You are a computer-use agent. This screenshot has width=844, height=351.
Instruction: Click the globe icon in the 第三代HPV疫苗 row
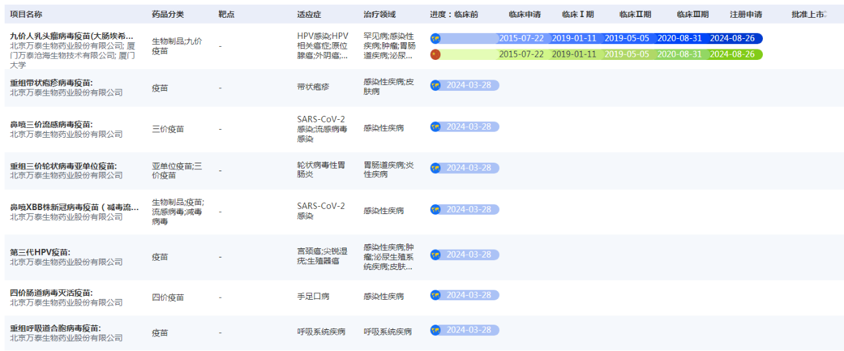coord(435,254)
